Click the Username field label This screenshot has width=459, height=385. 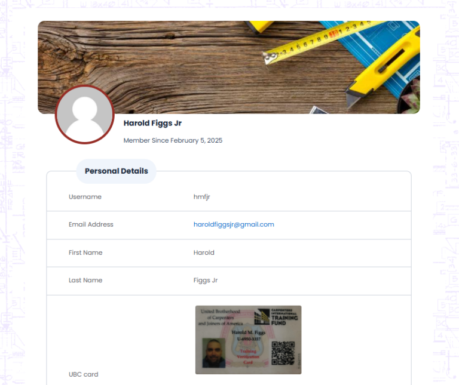pyautogui.click(x=85, y=197)
